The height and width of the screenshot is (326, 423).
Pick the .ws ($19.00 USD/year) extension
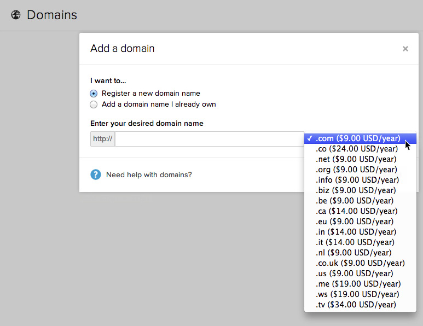pyautogui.click(x=360, y=294)
